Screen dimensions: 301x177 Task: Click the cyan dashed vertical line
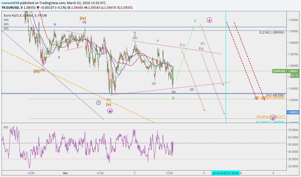pos(226,67)
